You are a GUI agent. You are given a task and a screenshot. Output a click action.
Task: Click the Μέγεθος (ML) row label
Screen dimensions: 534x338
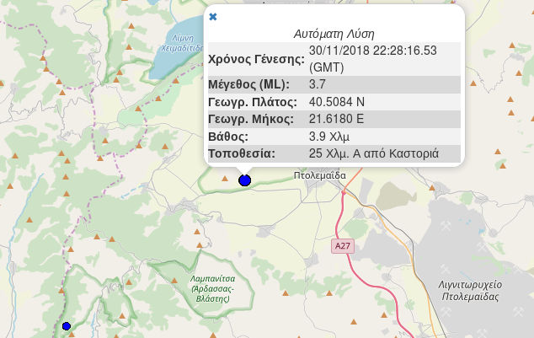(x=248, y=85)
